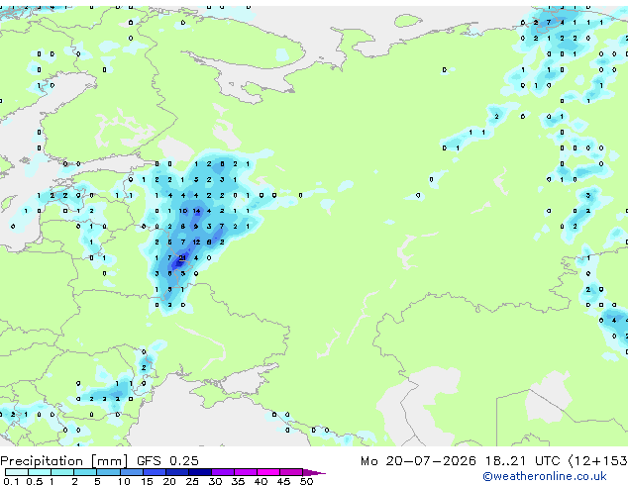Pick the 45–50 mm legend swatch
628x485 pixels.
(291, 472)
